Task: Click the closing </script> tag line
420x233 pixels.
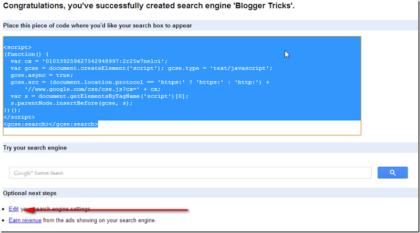Action: 19,117
